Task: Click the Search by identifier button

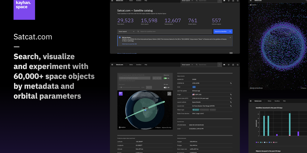Action: [x=222, y=31]
